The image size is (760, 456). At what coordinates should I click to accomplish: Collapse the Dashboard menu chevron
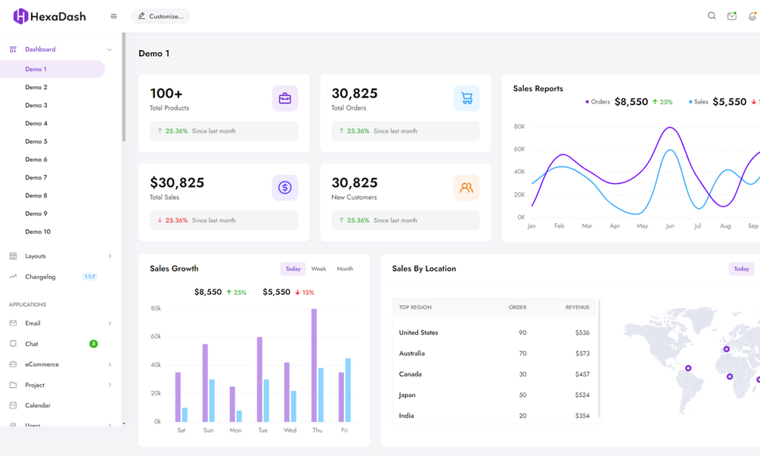pos(110,49)
